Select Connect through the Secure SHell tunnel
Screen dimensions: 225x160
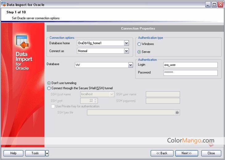pos(49,88)
